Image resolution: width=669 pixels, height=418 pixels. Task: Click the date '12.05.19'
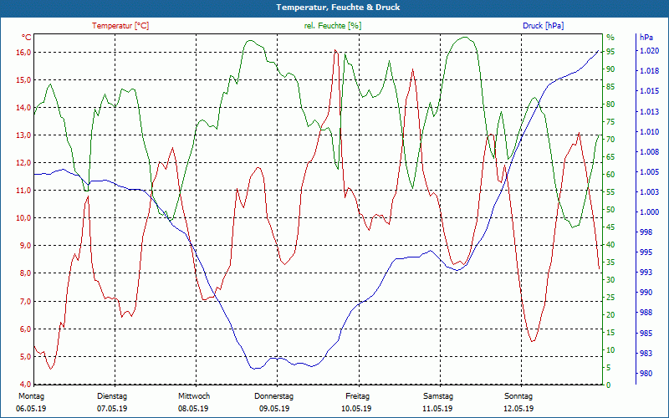pos(518,409)
